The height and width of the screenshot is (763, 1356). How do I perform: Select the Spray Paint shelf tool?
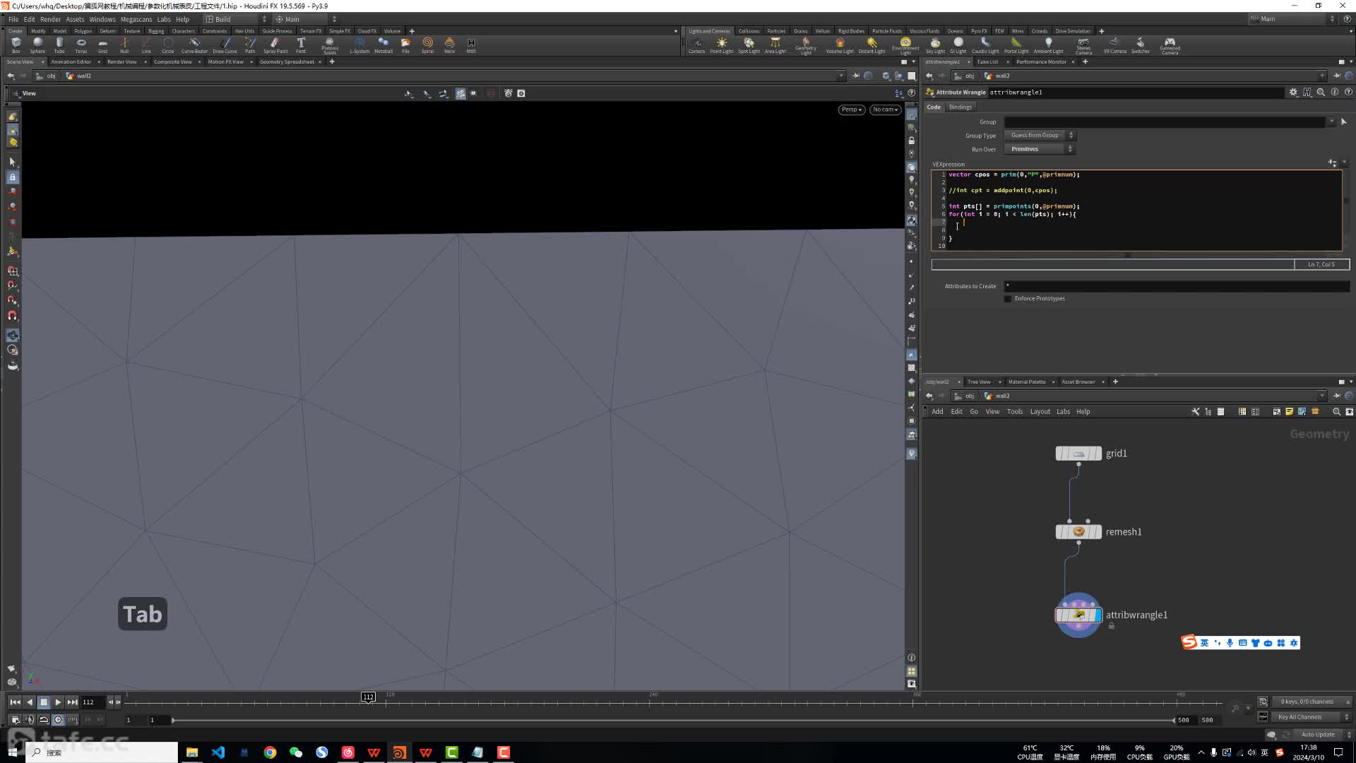coord(275,45)
